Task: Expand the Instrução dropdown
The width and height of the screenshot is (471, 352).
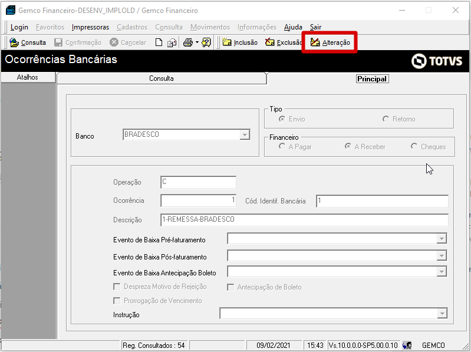Action: point(442,313)
